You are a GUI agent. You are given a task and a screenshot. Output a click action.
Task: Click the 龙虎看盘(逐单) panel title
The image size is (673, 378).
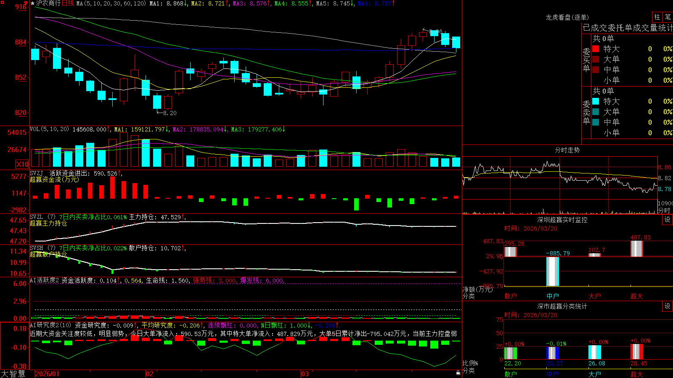click(x=567, y=17)
